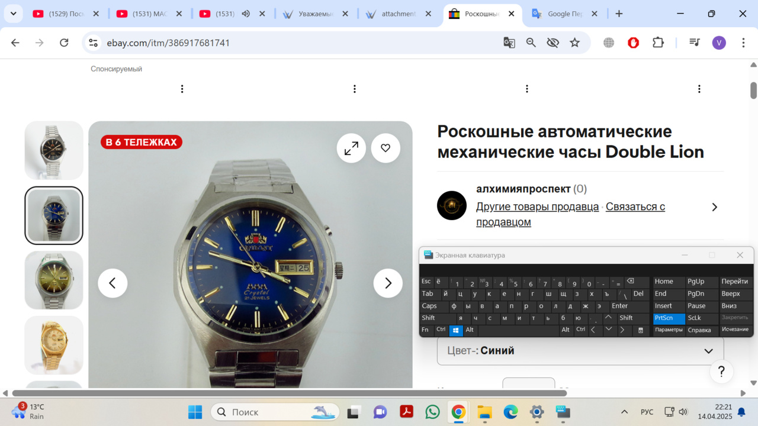
Task: Open the Другие товары продавца link
Action: coord(537,206)
